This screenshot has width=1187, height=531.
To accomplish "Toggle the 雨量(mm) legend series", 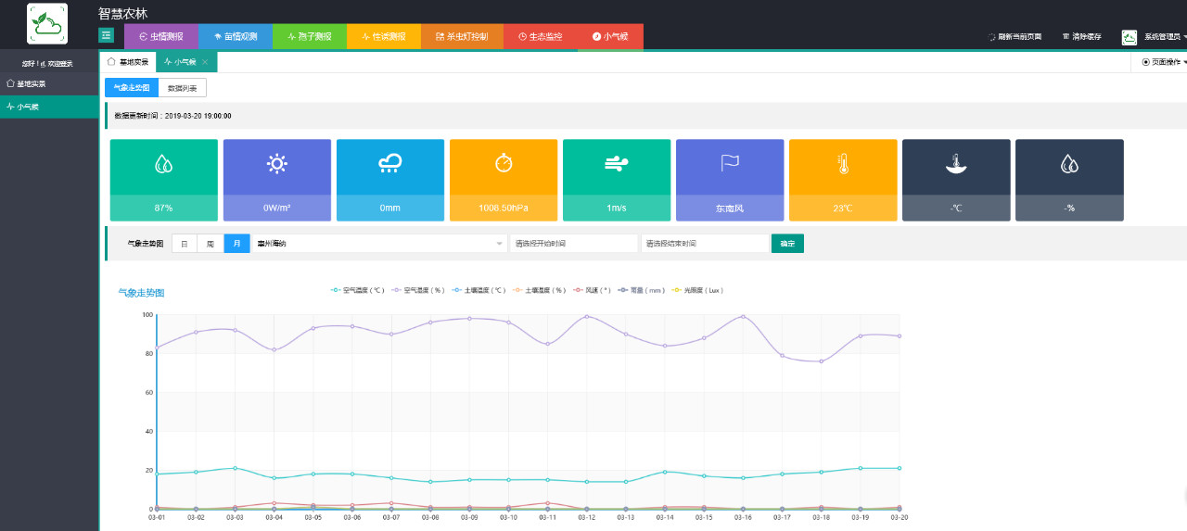I will (x=643, y=290).
